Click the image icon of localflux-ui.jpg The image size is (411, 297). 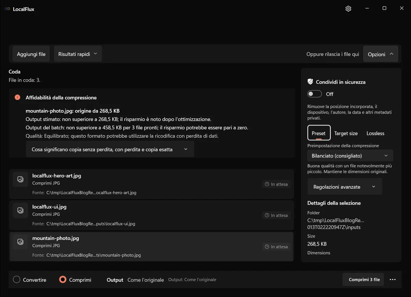click(x=20, y=211)
